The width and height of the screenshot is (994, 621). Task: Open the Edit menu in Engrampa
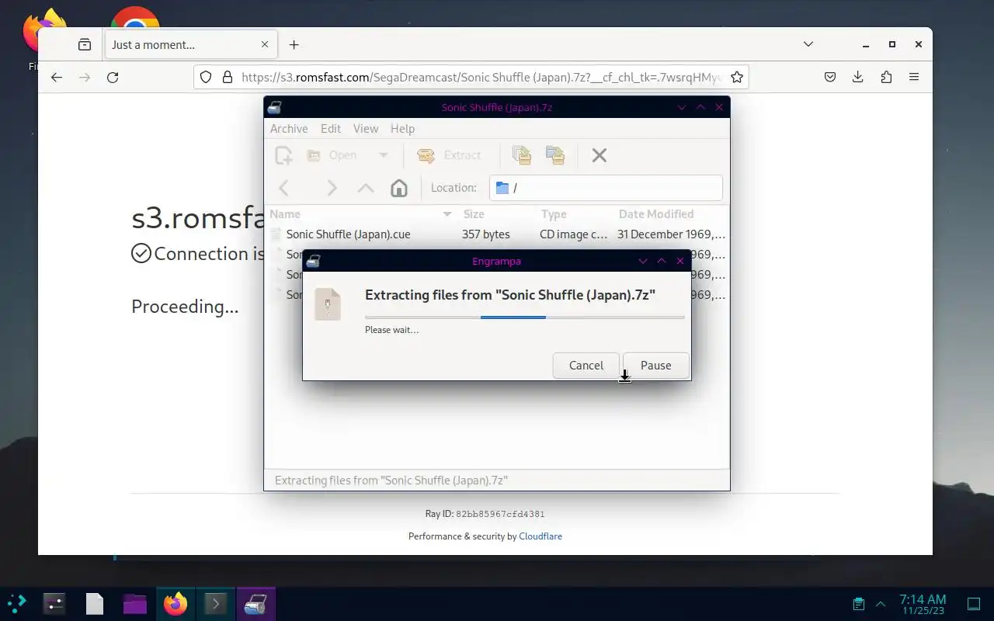coord(331,129)
